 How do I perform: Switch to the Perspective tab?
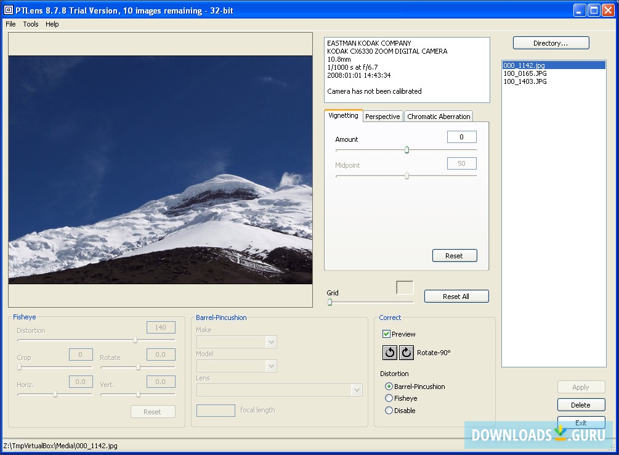click(382, 116)
